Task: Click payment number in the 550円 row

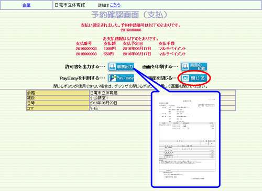Action: click(x=86, y=54)
